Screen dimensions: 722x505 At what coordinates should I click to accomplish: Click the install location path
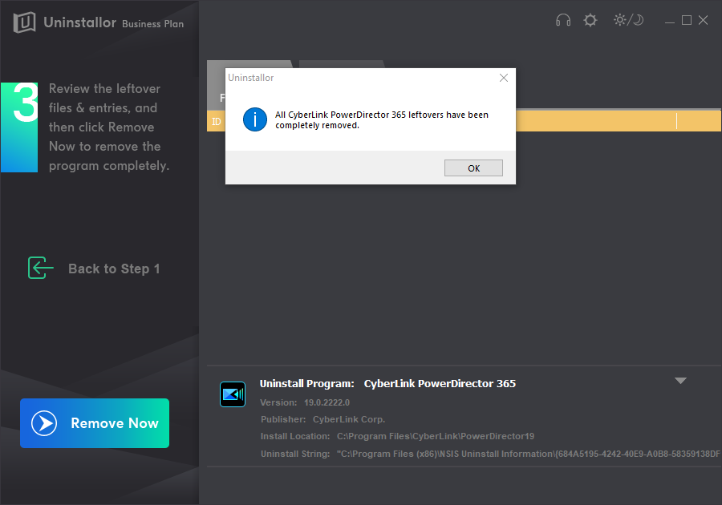[x=436, y=436]
